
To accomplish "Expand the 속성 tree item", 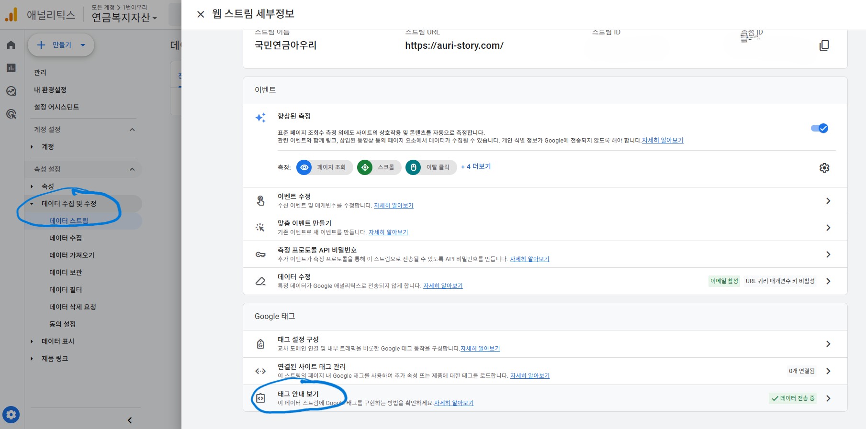I will [32, 187].
